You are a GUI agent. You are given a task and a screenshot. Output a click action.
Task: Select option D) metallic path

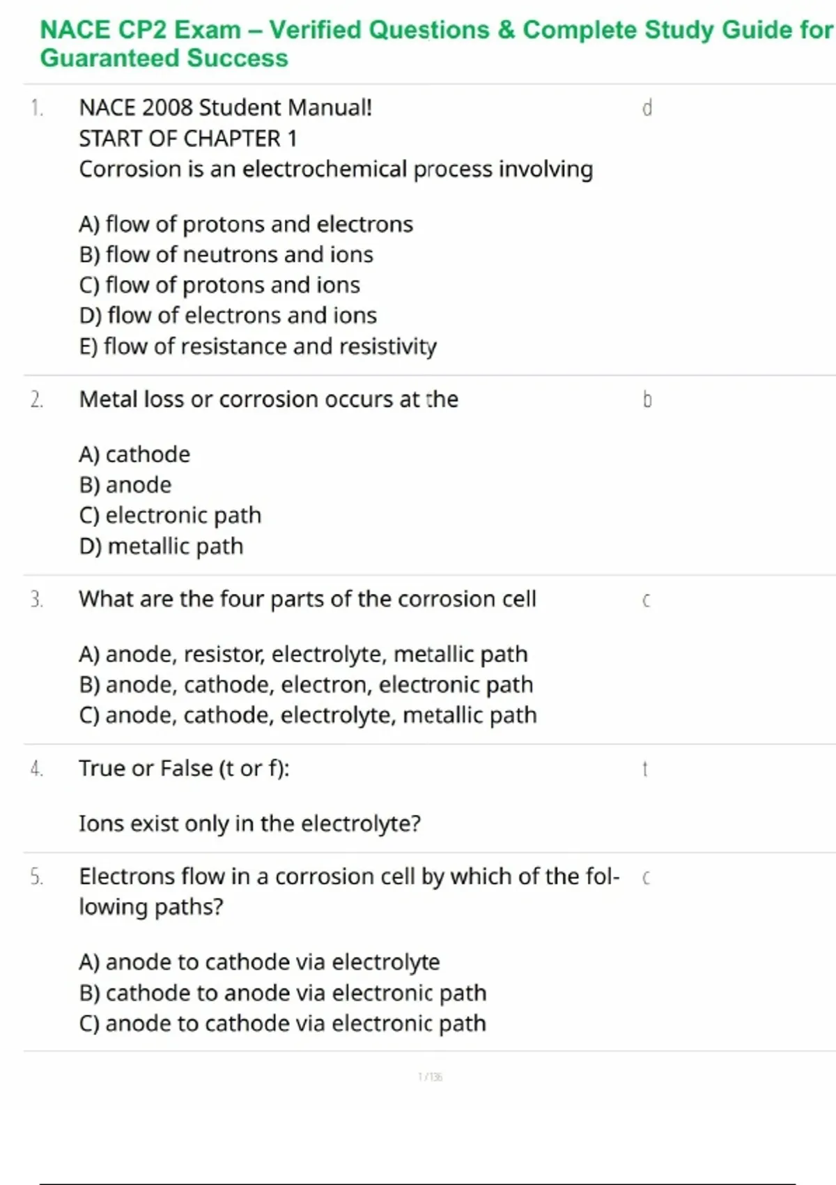[x=162, y=546]
